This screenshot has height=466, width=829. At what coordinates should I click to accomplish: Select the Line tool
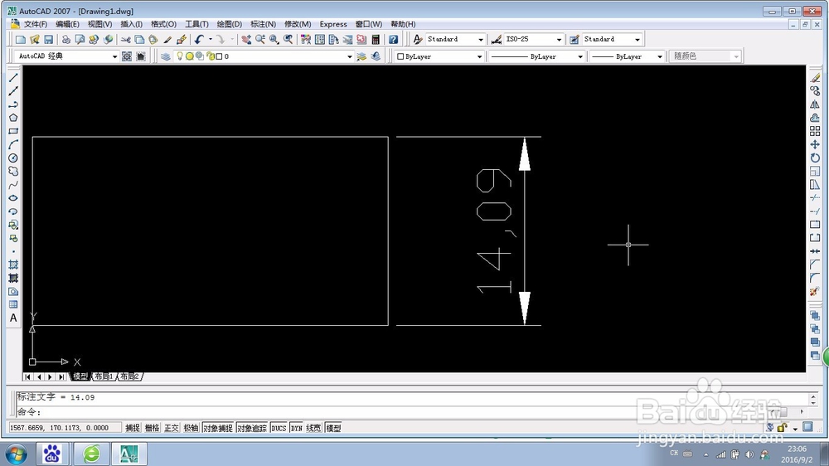click(13, 78)
